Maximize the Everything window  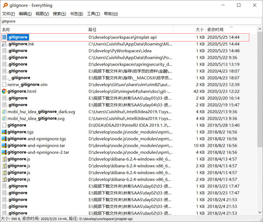(x=239, y=5)
